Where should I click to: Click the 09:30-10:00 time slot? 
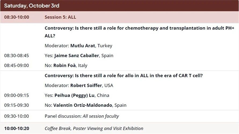point(17,116)
